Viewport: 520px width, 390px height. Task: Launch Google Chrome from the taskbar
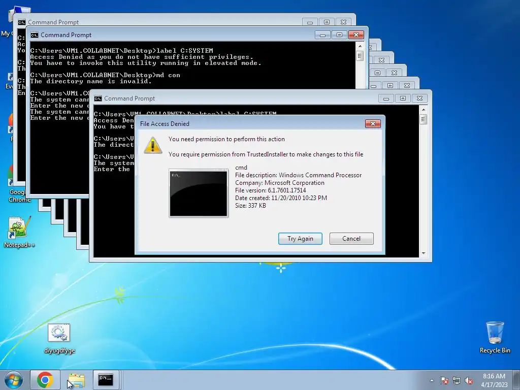[45, 380]
